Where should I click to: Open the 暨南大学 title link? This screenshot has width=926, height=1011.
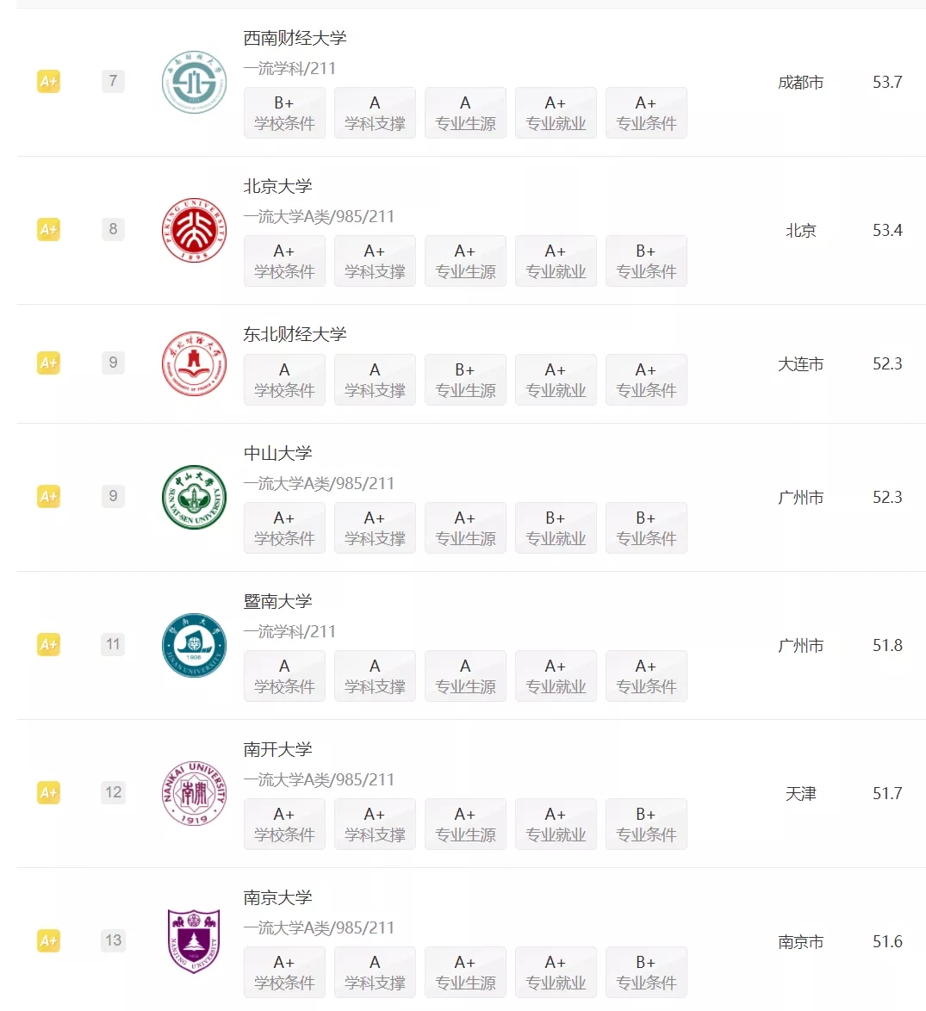(278, 602)
